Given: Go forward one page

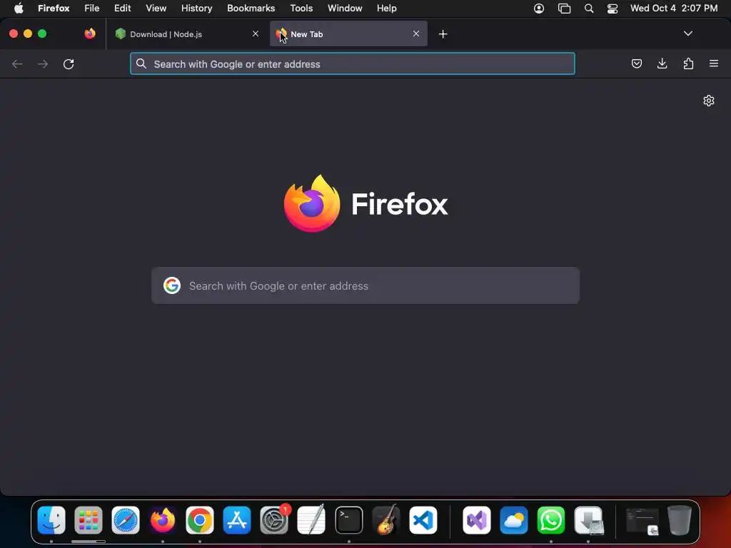Looking at the screenshot, I should [43, 64].
